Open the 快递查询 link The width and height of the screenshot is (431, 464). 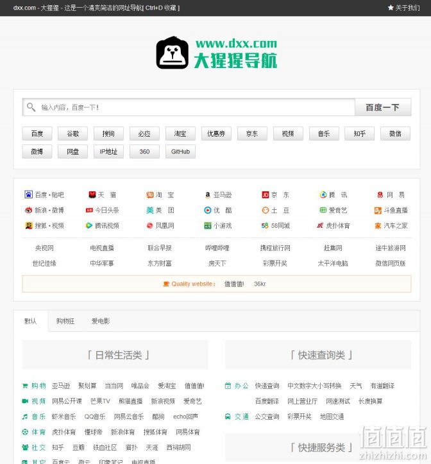pos(267,386)
